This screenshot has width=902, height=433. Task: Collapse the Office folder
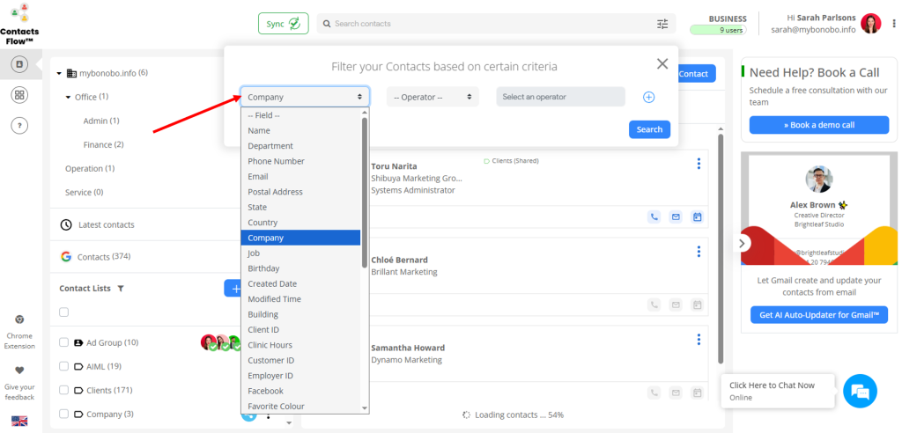pos(68,97)
